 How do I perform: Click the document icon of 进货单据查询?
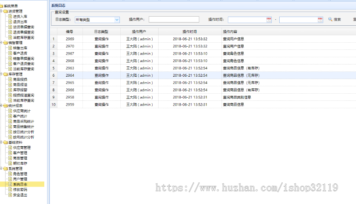(x=10, y=27)
